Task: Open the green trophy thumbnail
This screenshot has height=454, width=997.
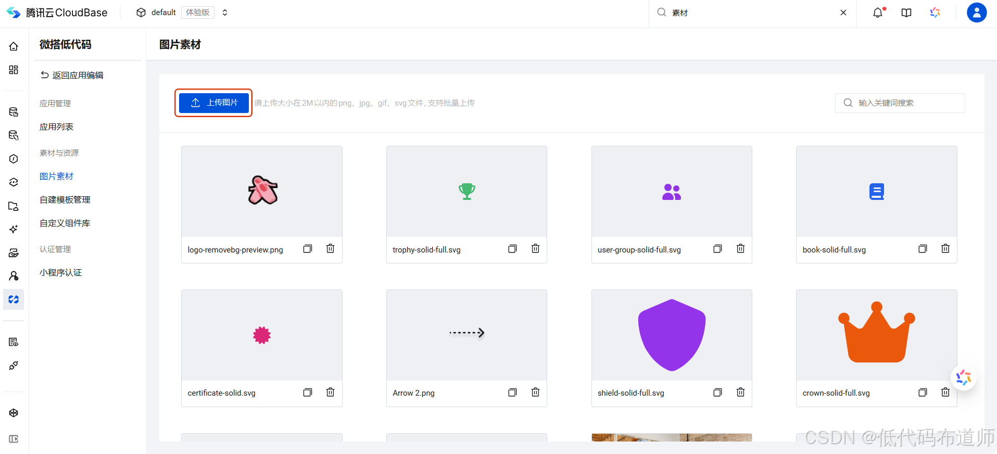Action: tap(466, 191)
